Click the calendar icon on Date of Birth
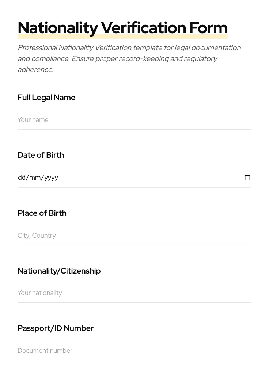The height and width of the screenshot is (374, 269). (247, 178)
